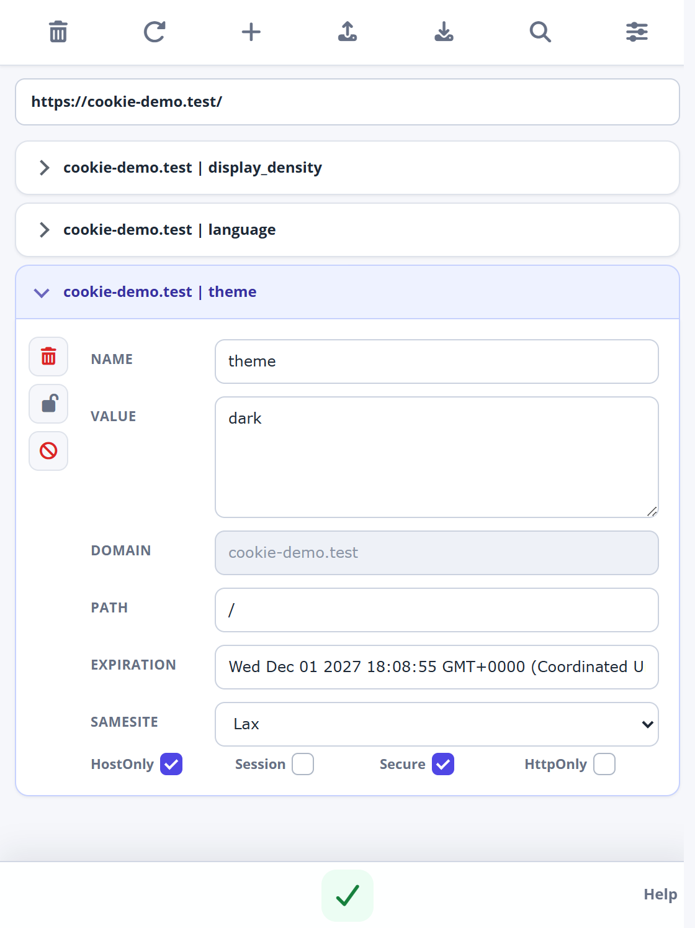This screenshot has height=928, width=695.
Task: Click the Path field
Action: pos(437,610)
